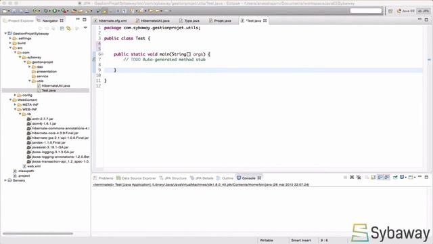Open the Navigator view menu arrow
This screenshot has width=433, height=244.
[x=85, y=28]
